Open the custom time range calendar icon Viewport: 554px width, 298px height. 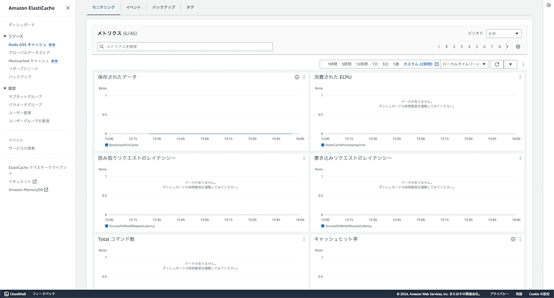click(437, 64)
